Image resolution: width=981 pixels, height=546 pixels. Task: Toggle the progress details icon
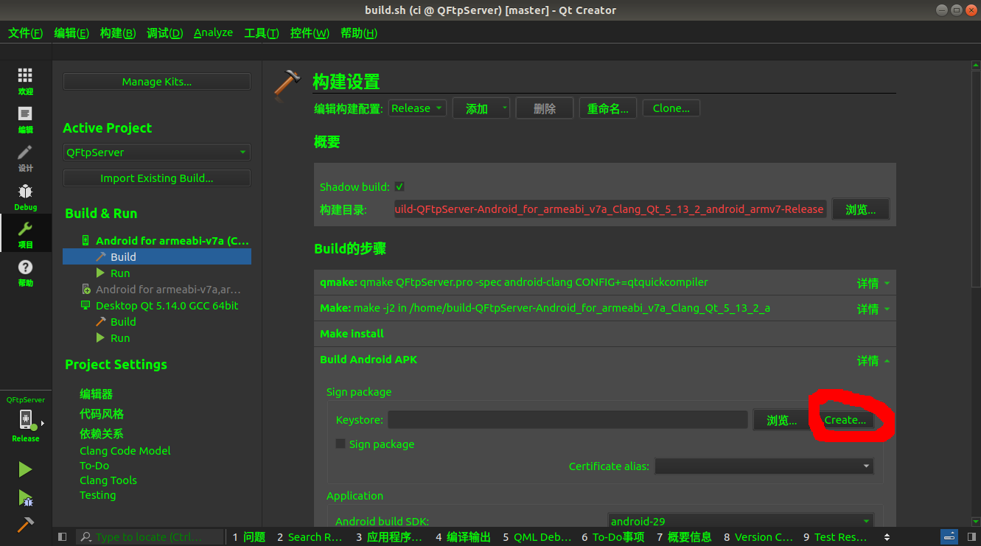click(x=950, y=536)
